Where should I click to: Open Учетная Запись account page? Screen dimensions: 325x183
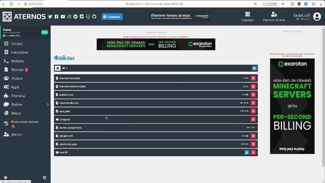(x=274, y=17)
